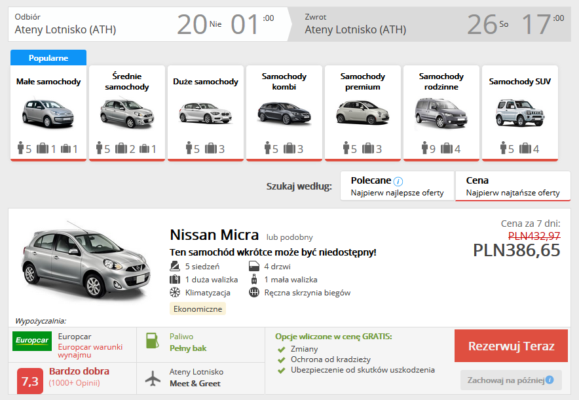This screenshot has height=400, width=579.
Task: Click the info icon on Zachowaj na później
Action: [x=550, y=380]
